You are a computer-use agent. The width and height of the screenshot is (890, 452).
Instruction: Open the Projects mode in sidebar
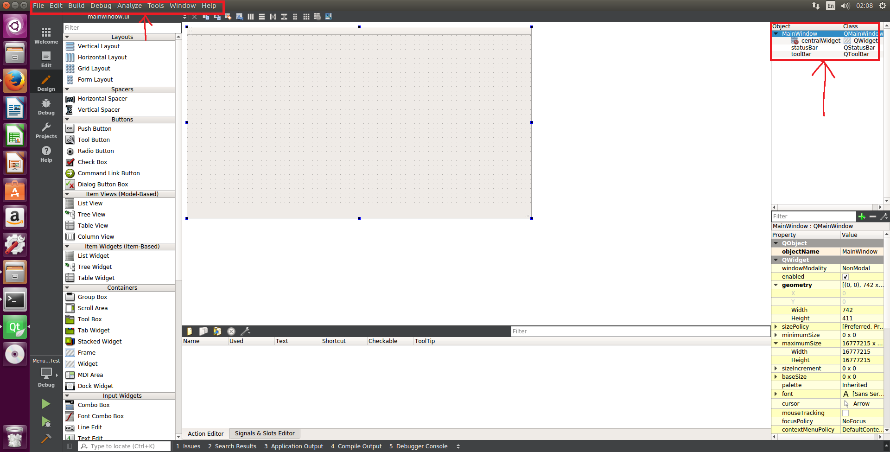[46, 130]
